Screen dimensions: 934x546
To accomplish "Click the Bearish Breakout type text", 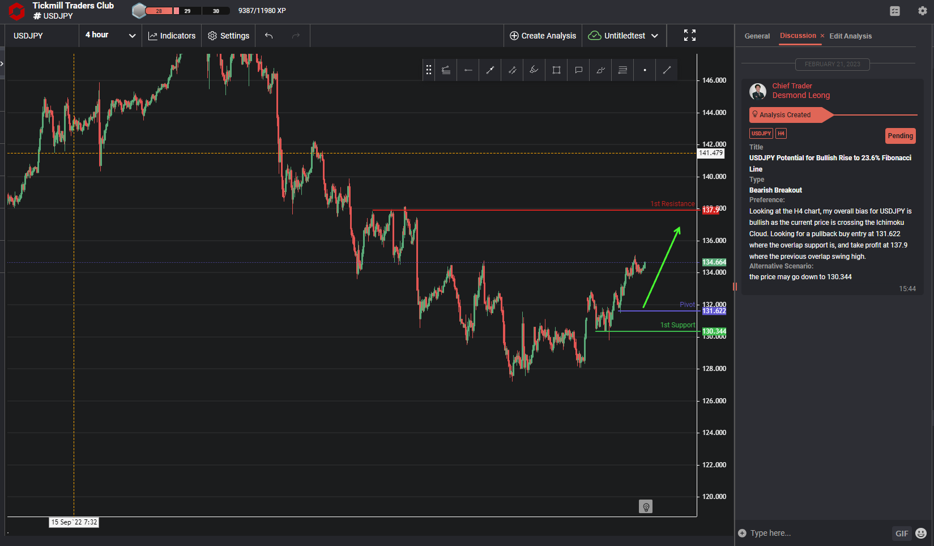I will coord(775,190).
